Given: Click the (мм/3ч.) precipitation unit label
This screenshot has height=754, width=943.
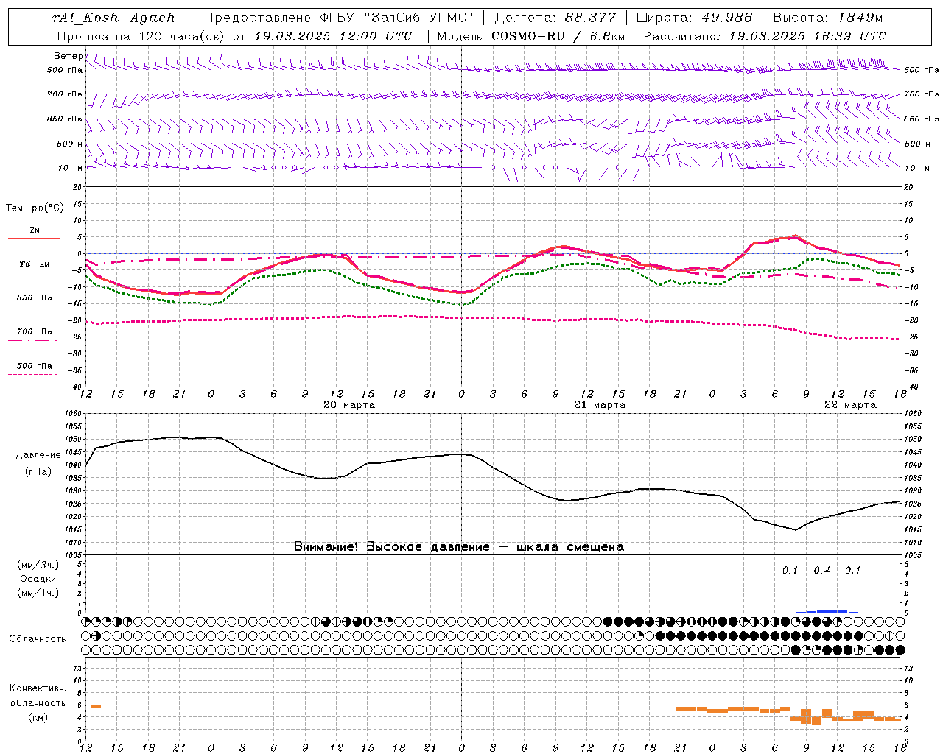Looking at the screenshot, I should pos(38,565).
